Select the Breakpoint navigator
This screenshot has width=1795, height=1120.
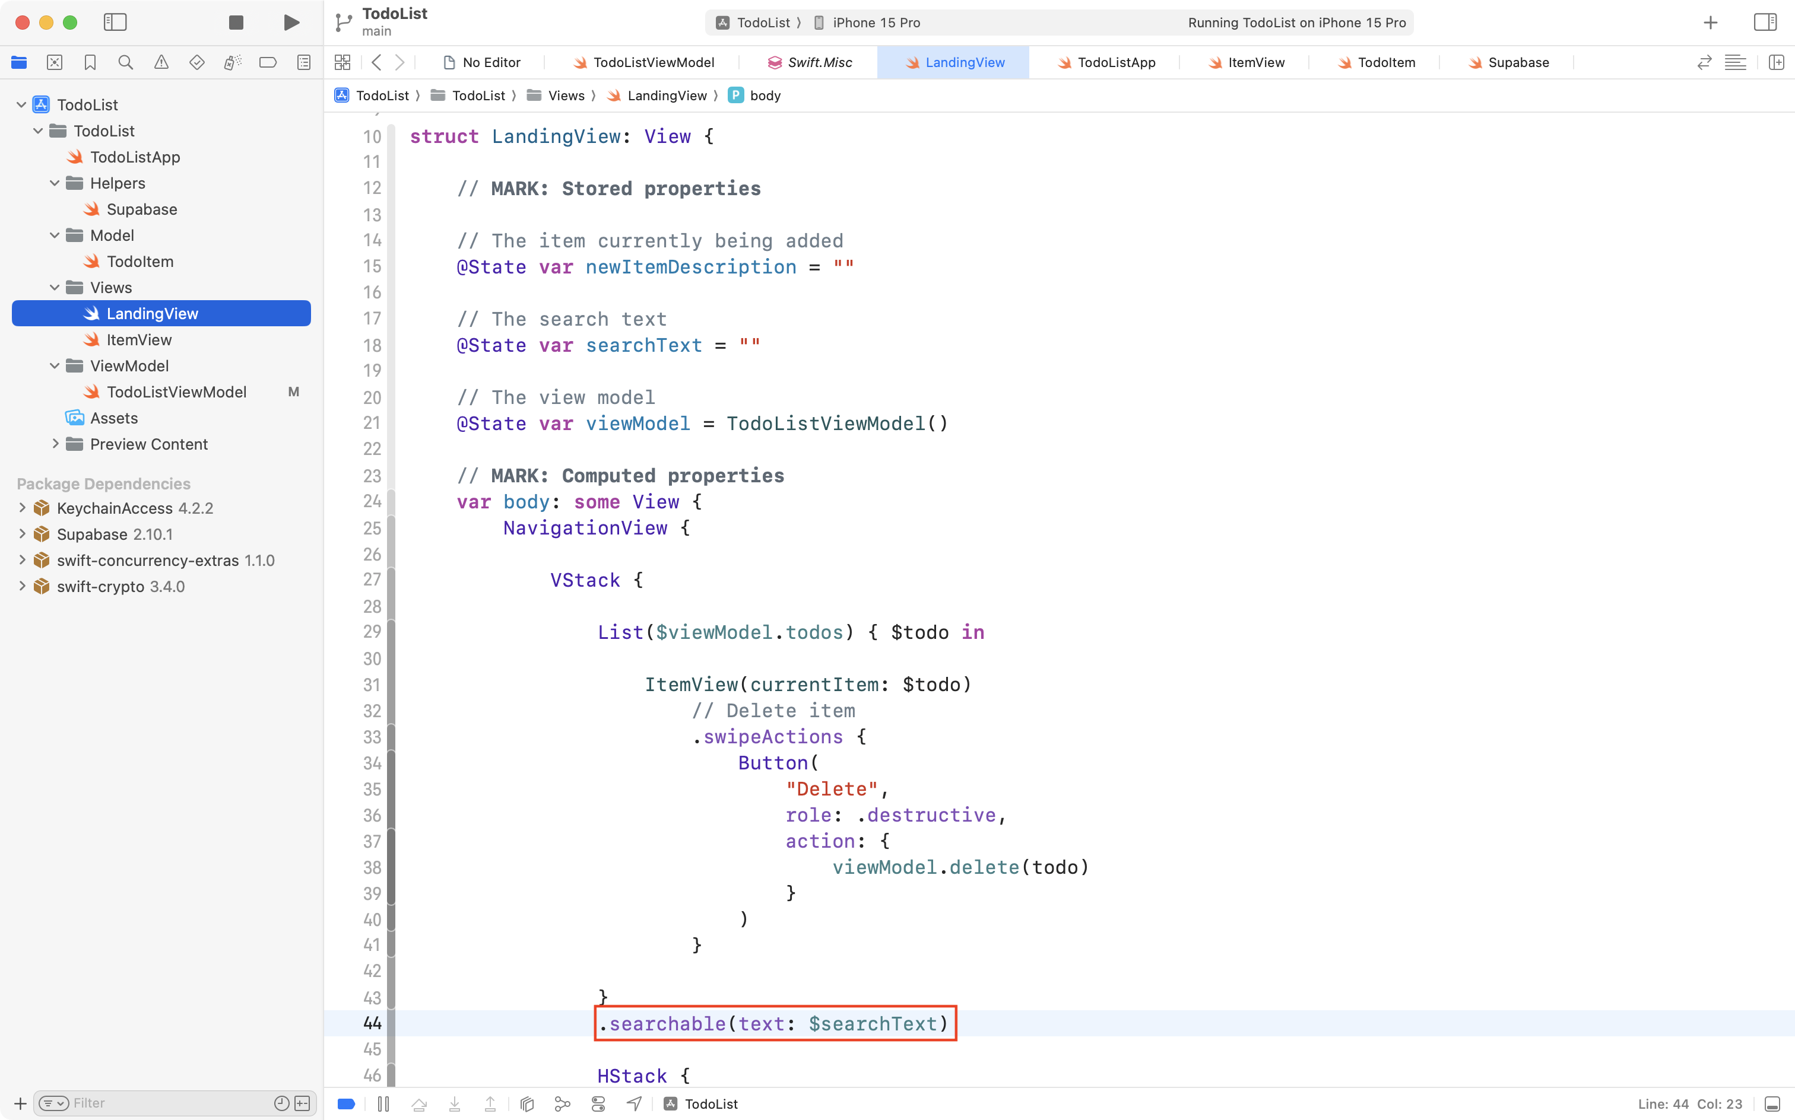pyautogui.click(x=268, y=62)
